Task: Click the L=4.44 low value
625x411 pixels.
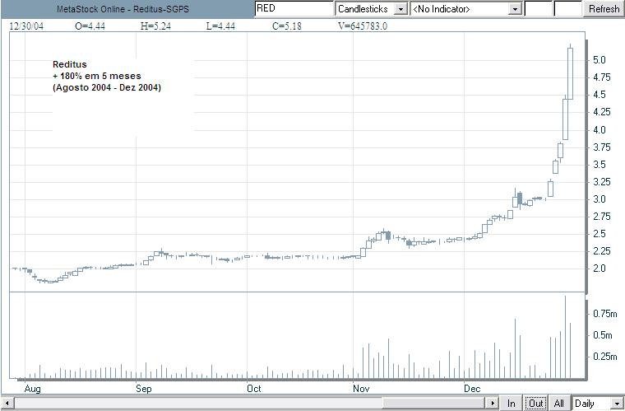Action: pos(220,26)
